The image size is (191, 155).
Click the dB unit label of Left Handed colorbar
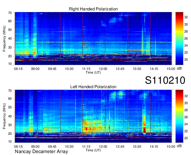(179, 146)
